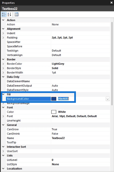
Task: Open Property Pages icon in toolbar
Action: click(x=16, y=15)
